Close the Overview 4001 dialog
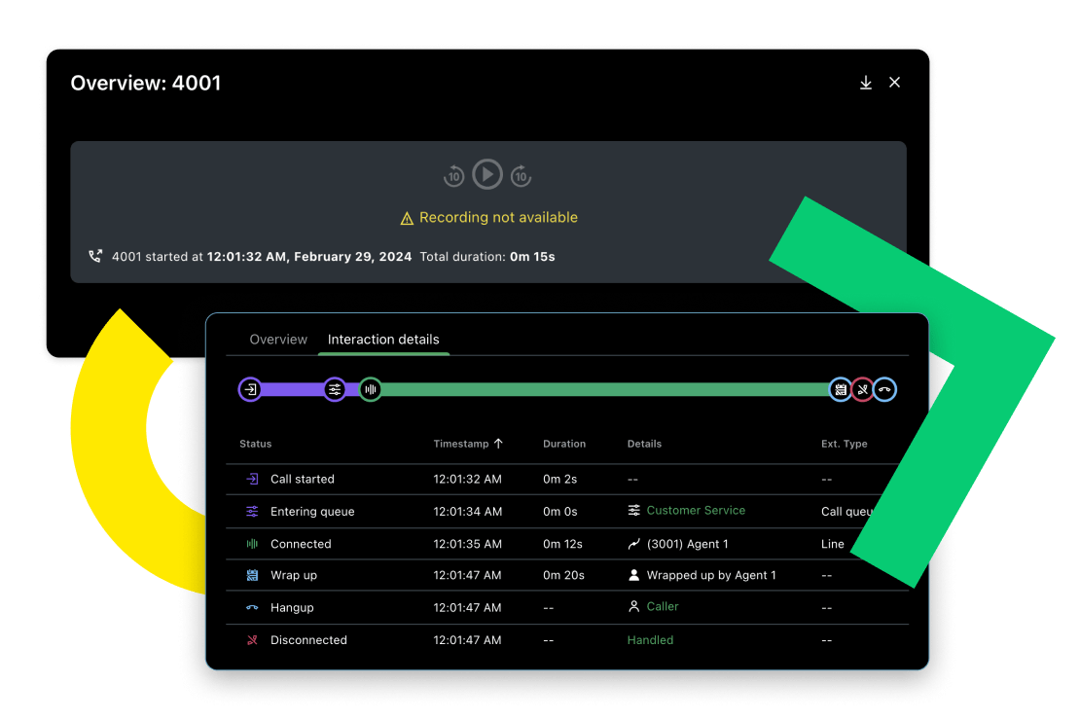This screenshot has width=1080, height=720. click(894, 83)
